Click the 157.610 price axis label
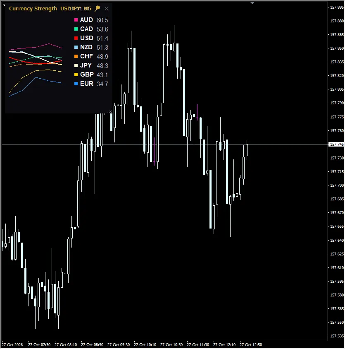The width and height of the screenshot is (345, 349). [x=337, y=268]
